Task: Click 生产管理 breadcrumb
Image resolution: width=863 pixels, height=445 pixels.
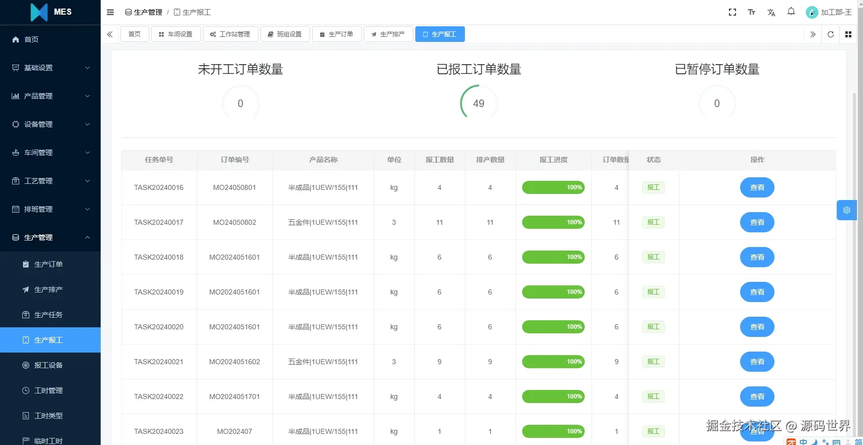Action: 144,12
